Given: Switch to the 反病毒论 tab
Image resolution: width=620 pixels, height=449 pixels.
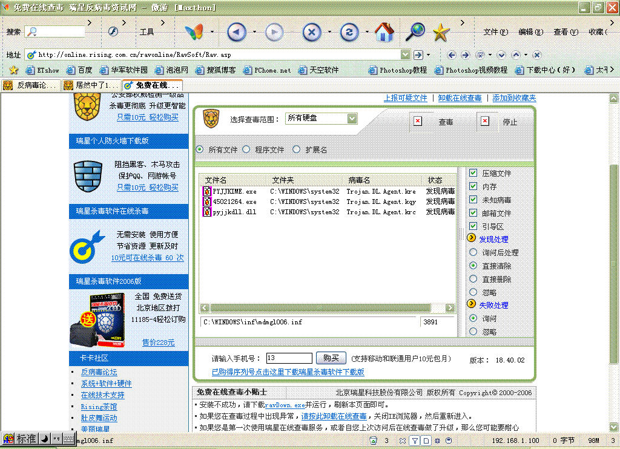Looking at the screenshot, I should (x=31, y=85).
